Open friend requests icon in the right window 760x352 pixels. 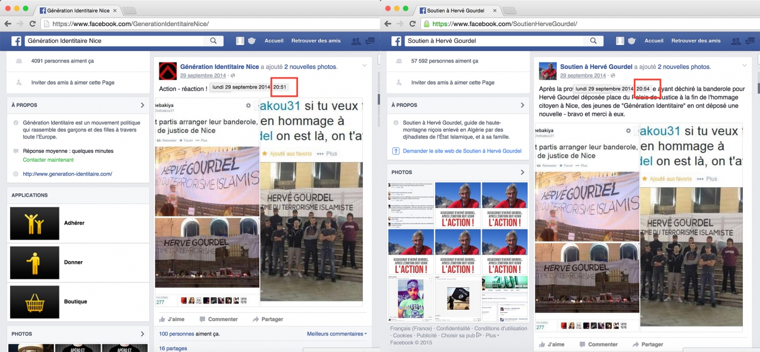(736, 41)
